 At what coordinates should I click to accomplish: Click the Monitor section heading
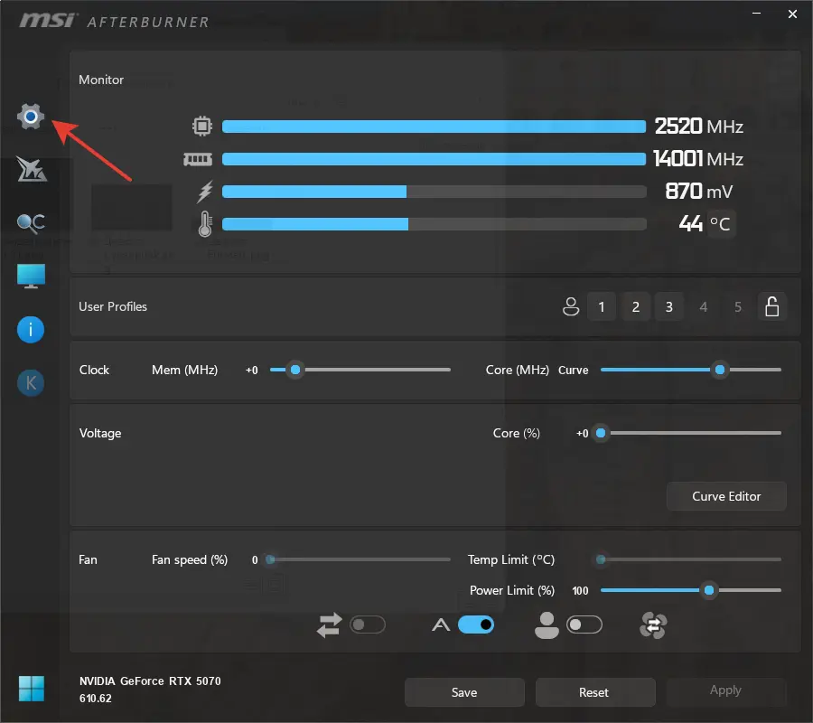(101, 80)
